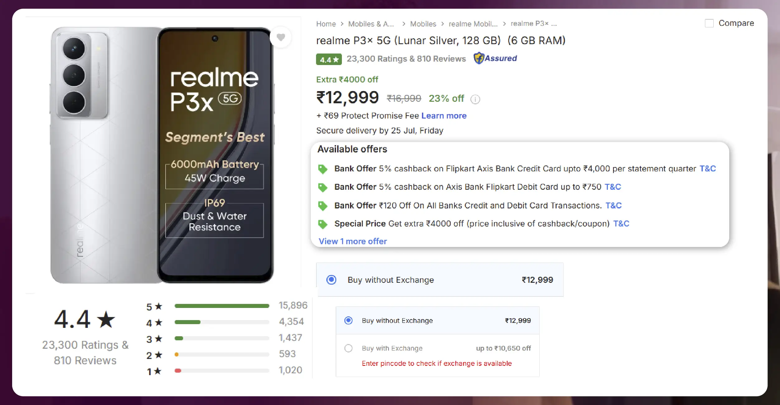
Task: Click the Debit Card offer tag icon
Action: 323,187
